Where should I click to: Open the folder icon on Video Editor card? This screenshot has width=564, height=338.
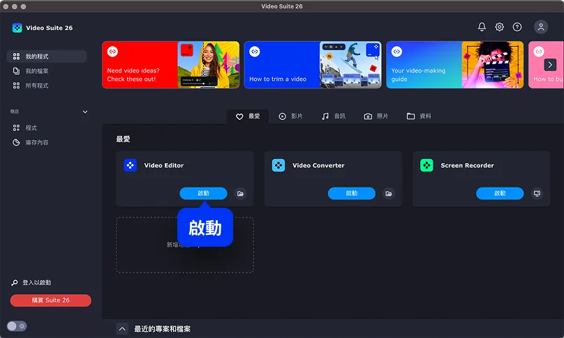tap(240, 194)
